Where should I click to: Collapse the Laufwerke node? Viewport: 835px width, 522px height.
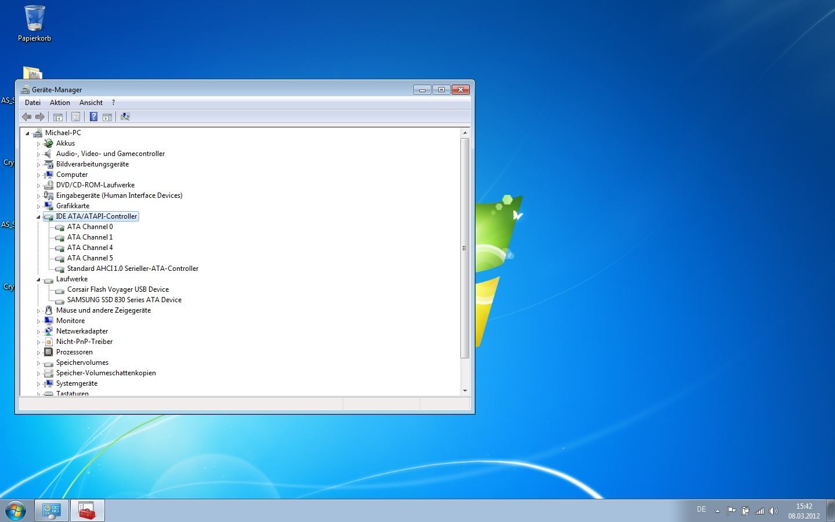coord(39,280)
